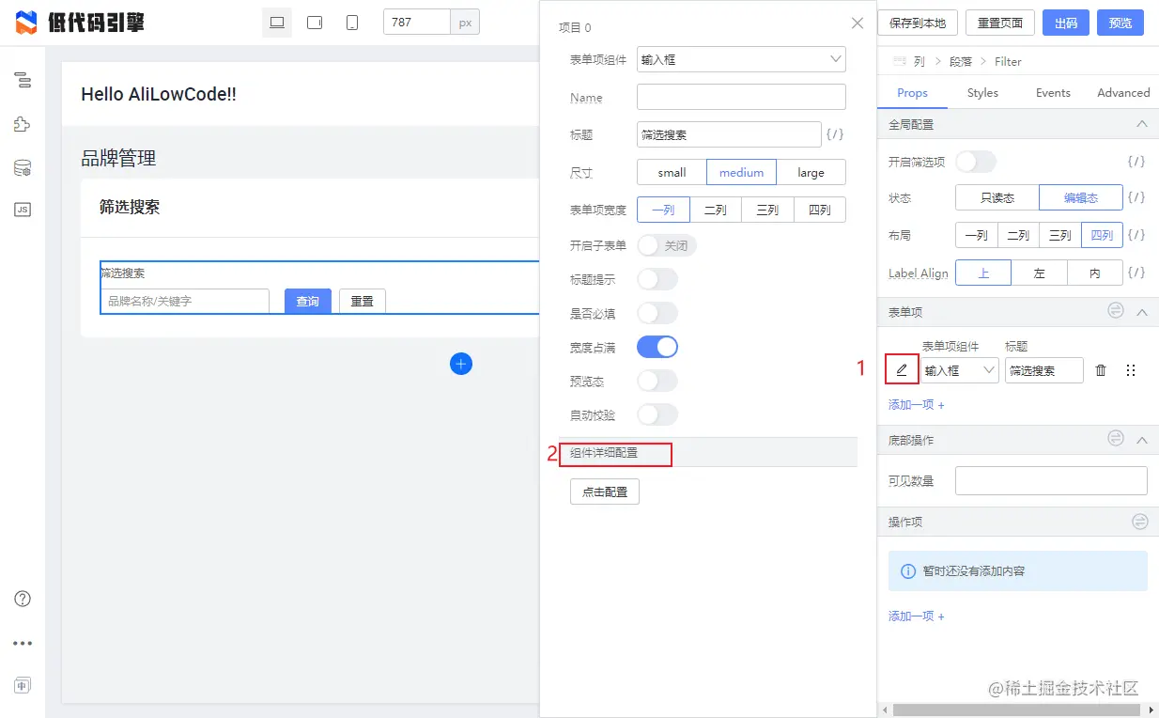Collapse the 底部操作 section
The width and height of the screenshot is (1159, 718).
pyautogui.click(x=1142, y=439)
